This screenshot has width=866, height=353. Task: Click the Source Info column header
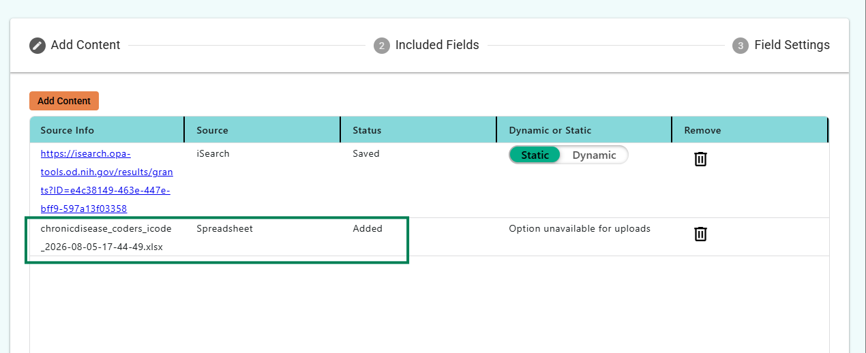coord(107,130)
